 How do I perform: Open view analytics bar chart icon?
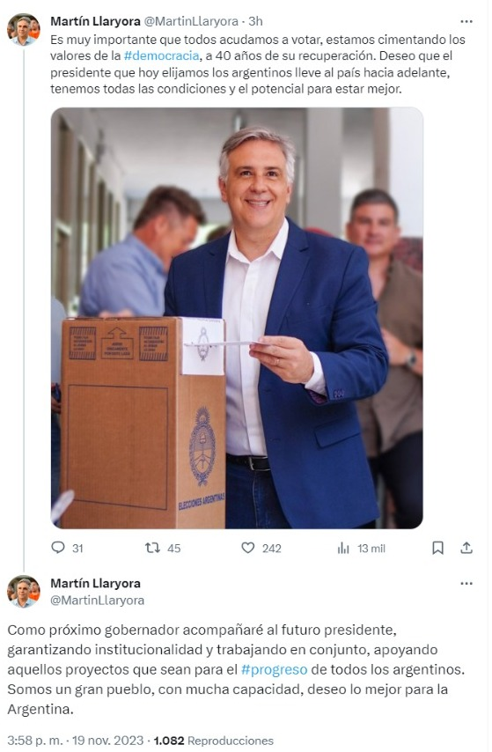tap(343, 548)
